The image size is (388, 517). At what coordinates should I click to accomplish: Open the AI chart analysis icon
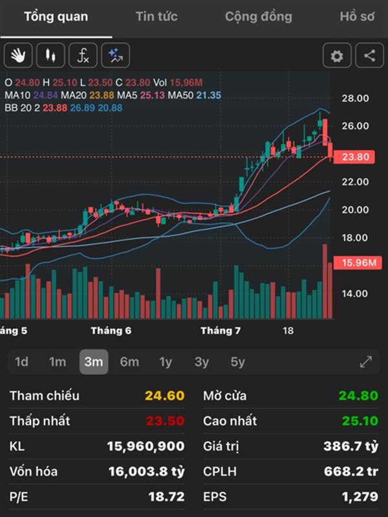116,55
